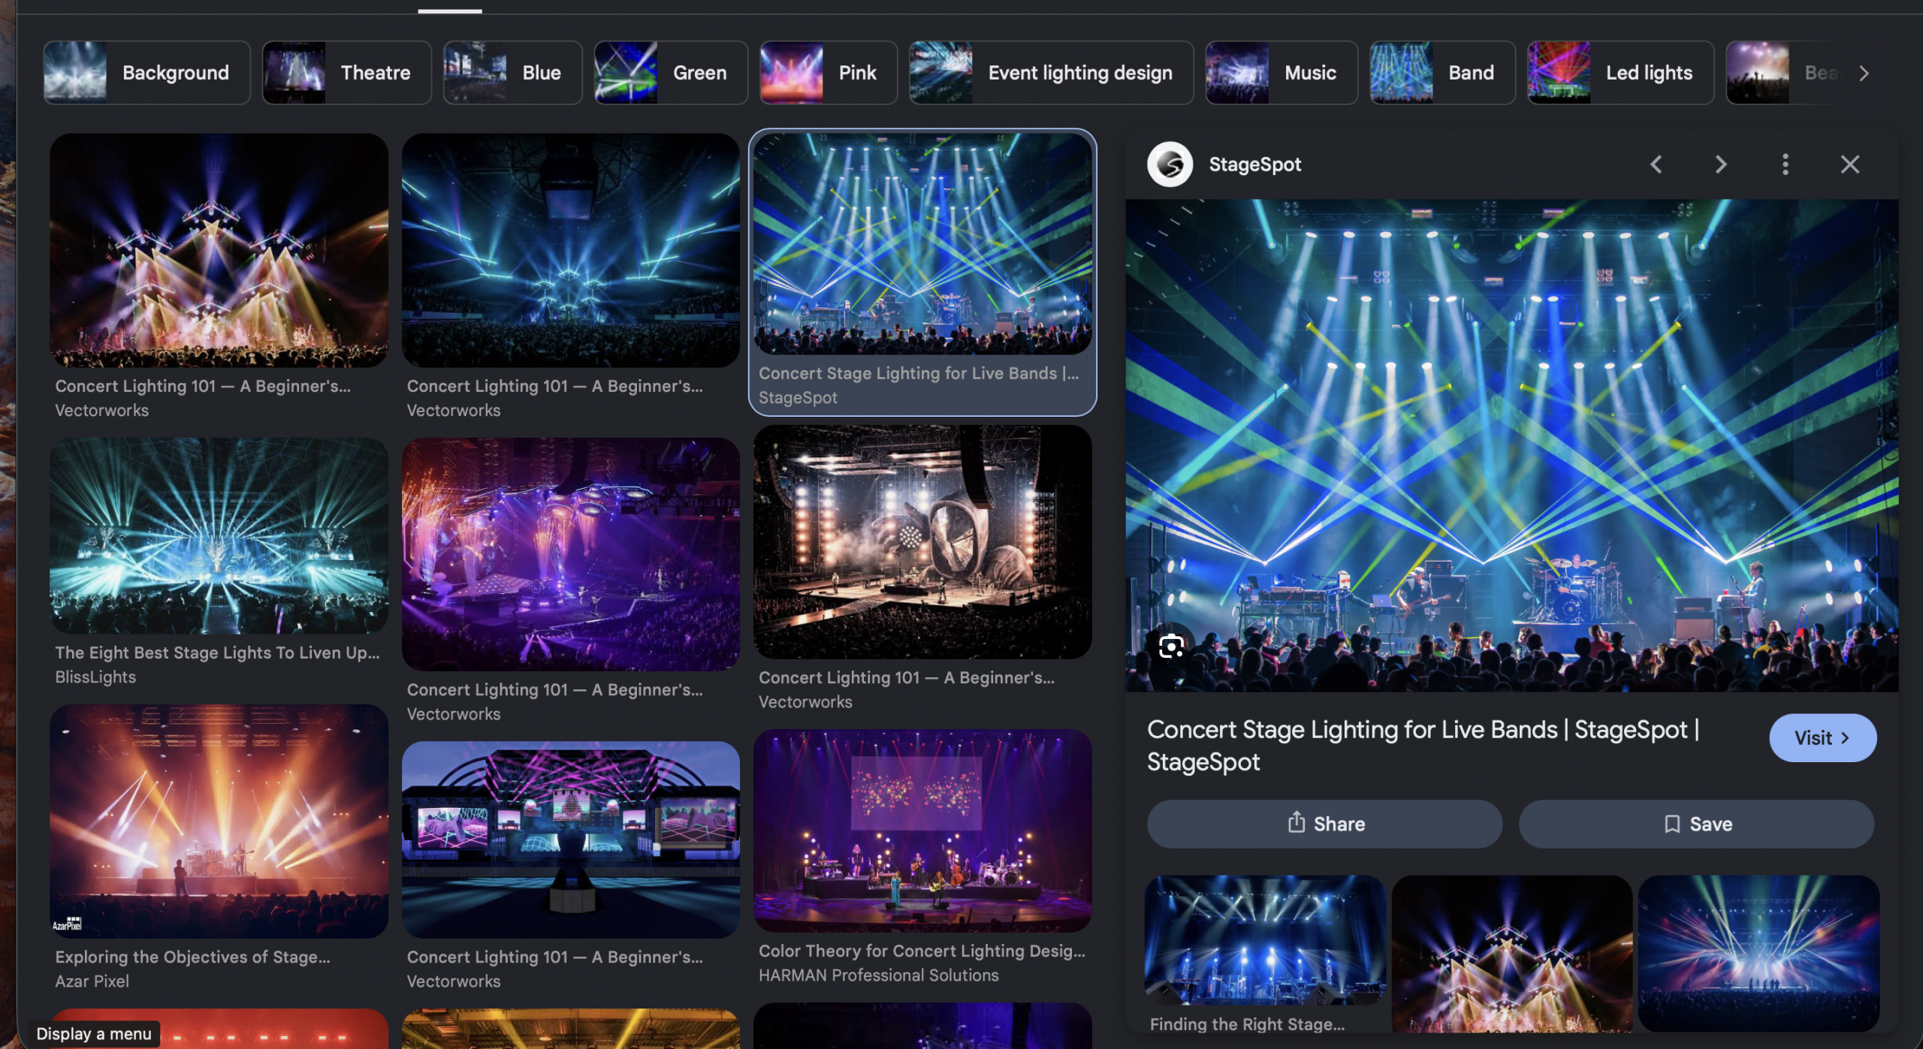Apply the Music filter chip

click(1281, 73)
